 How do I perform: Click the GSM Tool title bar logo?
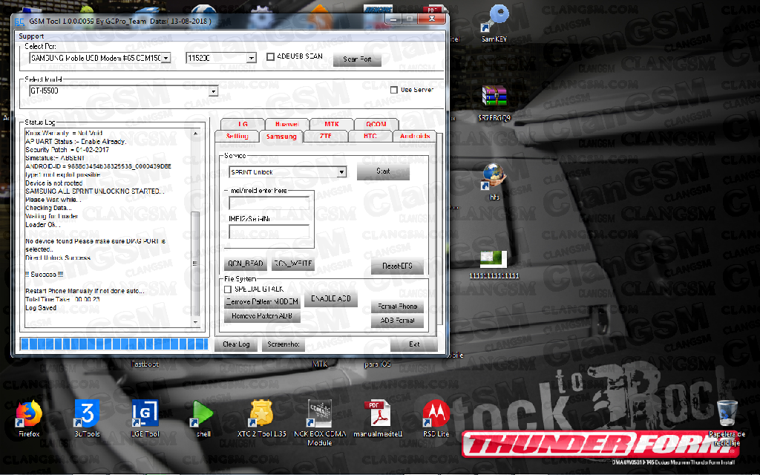tap(19, 22)
